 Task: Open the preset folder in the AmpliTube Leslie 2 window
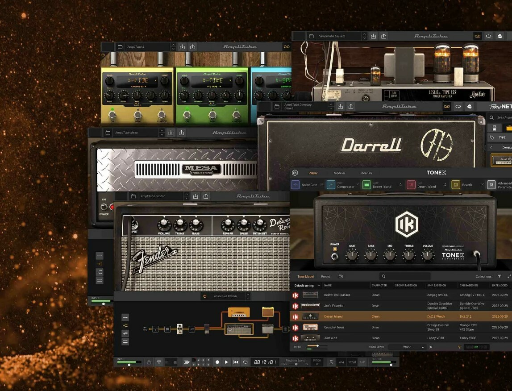click(x=311, y=36)
